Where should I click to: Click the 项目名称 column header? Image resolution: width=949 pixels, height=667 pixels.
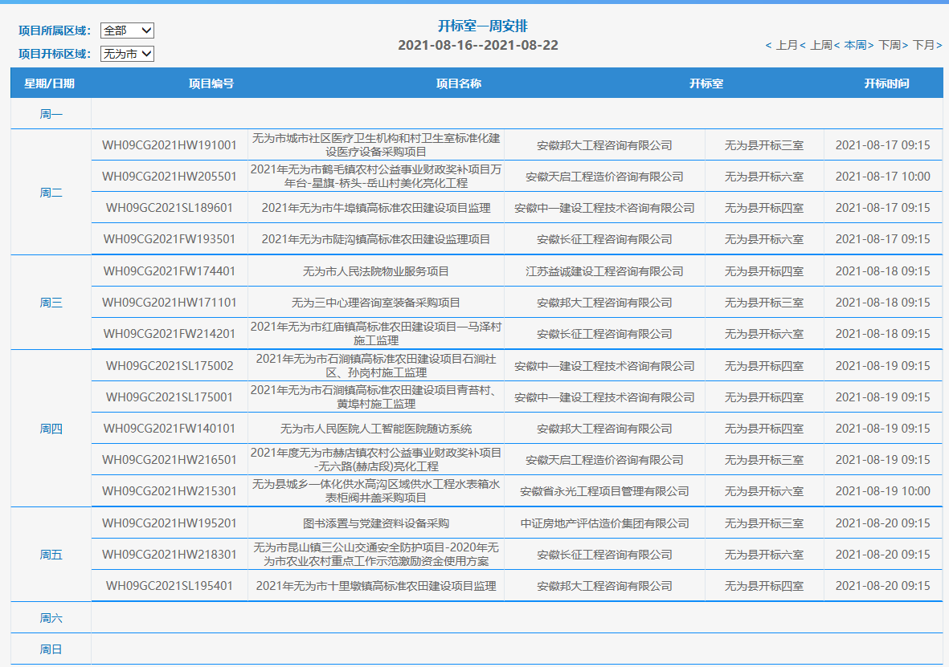(459, 83)
